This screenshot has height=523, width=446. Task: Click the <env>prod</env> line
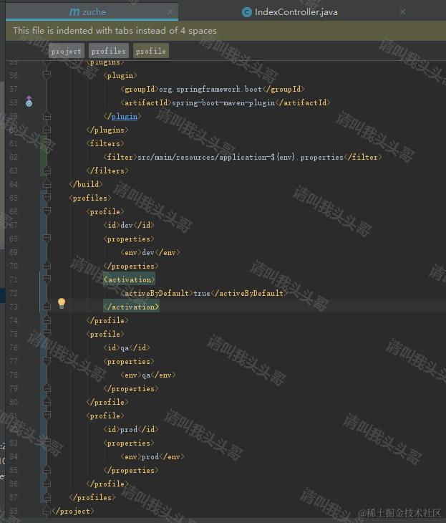[152, 456]
